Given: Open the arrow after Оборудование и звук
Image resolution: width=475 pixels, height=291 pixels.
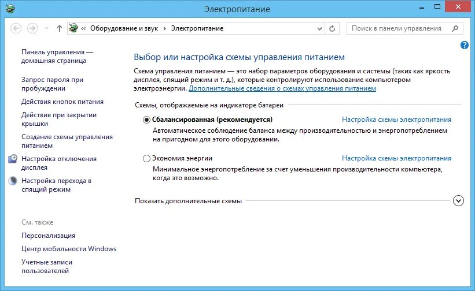Looking at the screenshot, I should [x=165, y=28].
